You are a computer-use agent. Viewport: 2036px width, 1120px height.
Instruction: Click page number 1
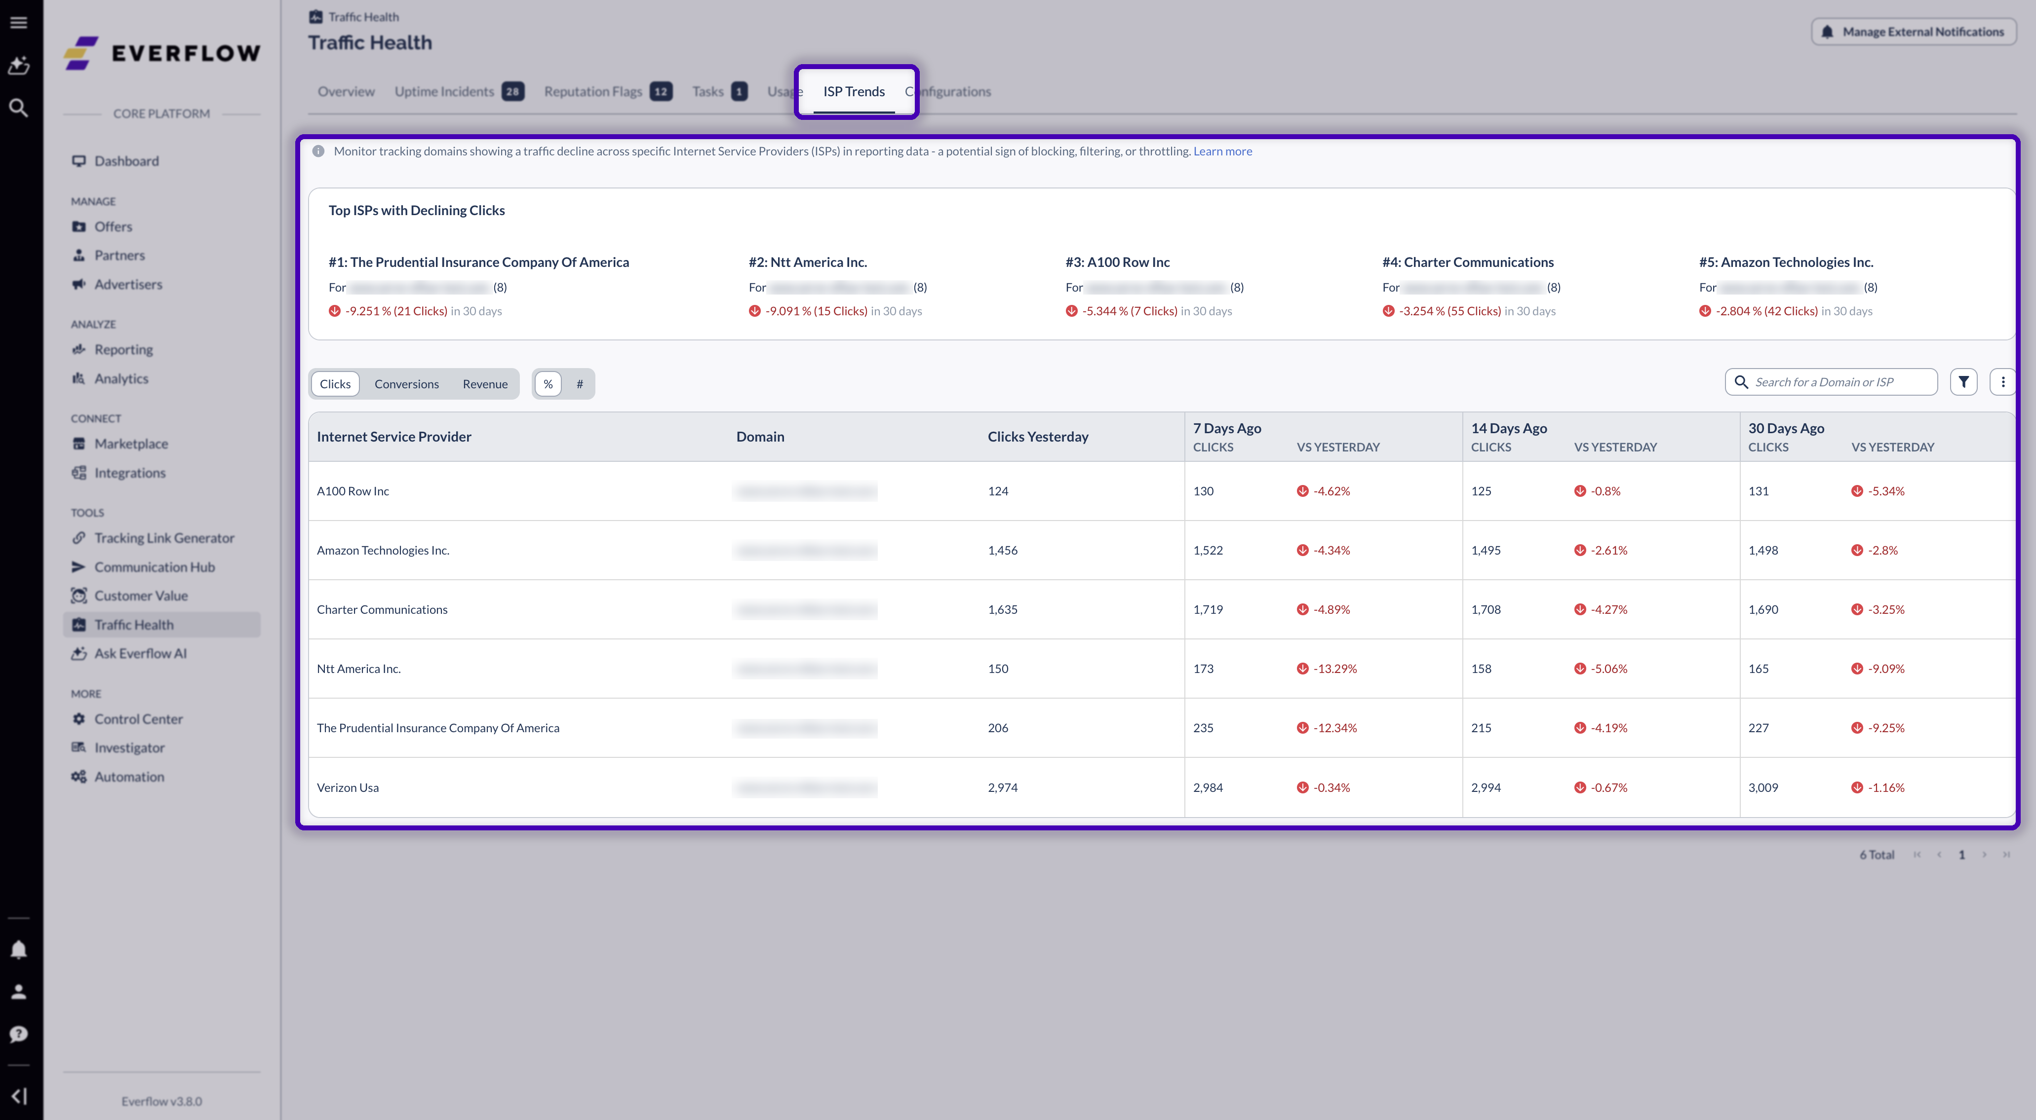pos(1962,855)
